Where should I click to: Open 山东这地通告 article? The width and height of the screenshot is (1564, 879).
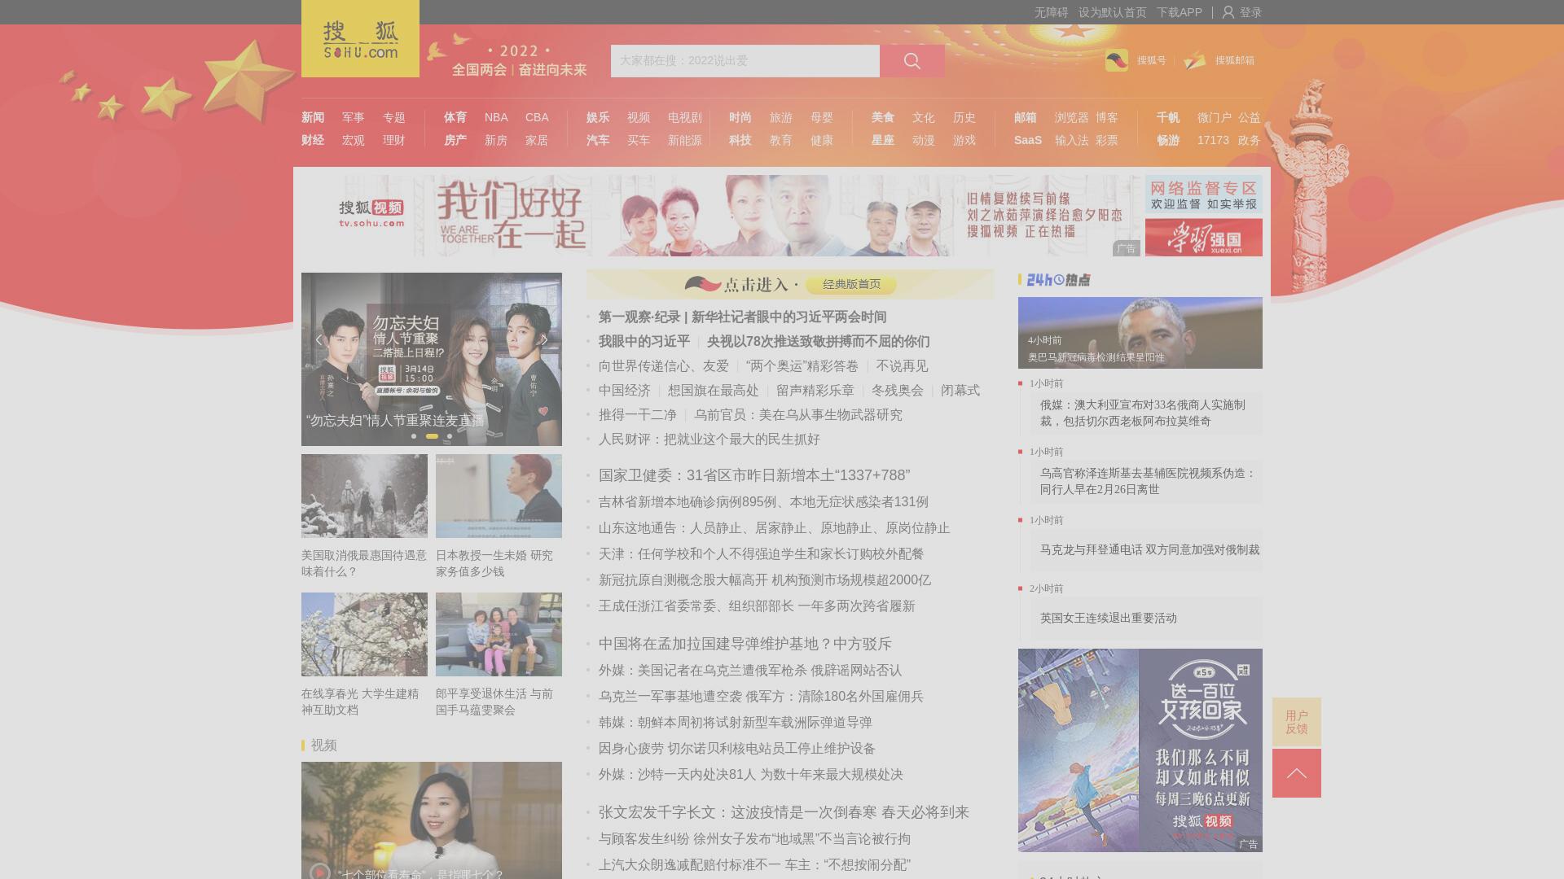coord(774,528)
